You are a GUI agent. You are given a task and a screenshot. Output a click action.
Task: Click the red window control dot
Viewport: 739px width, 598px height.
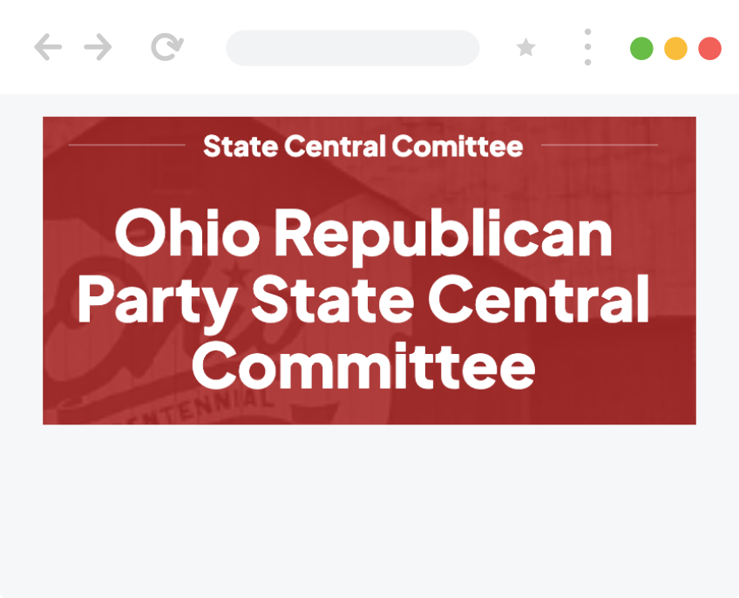point(709,48)
